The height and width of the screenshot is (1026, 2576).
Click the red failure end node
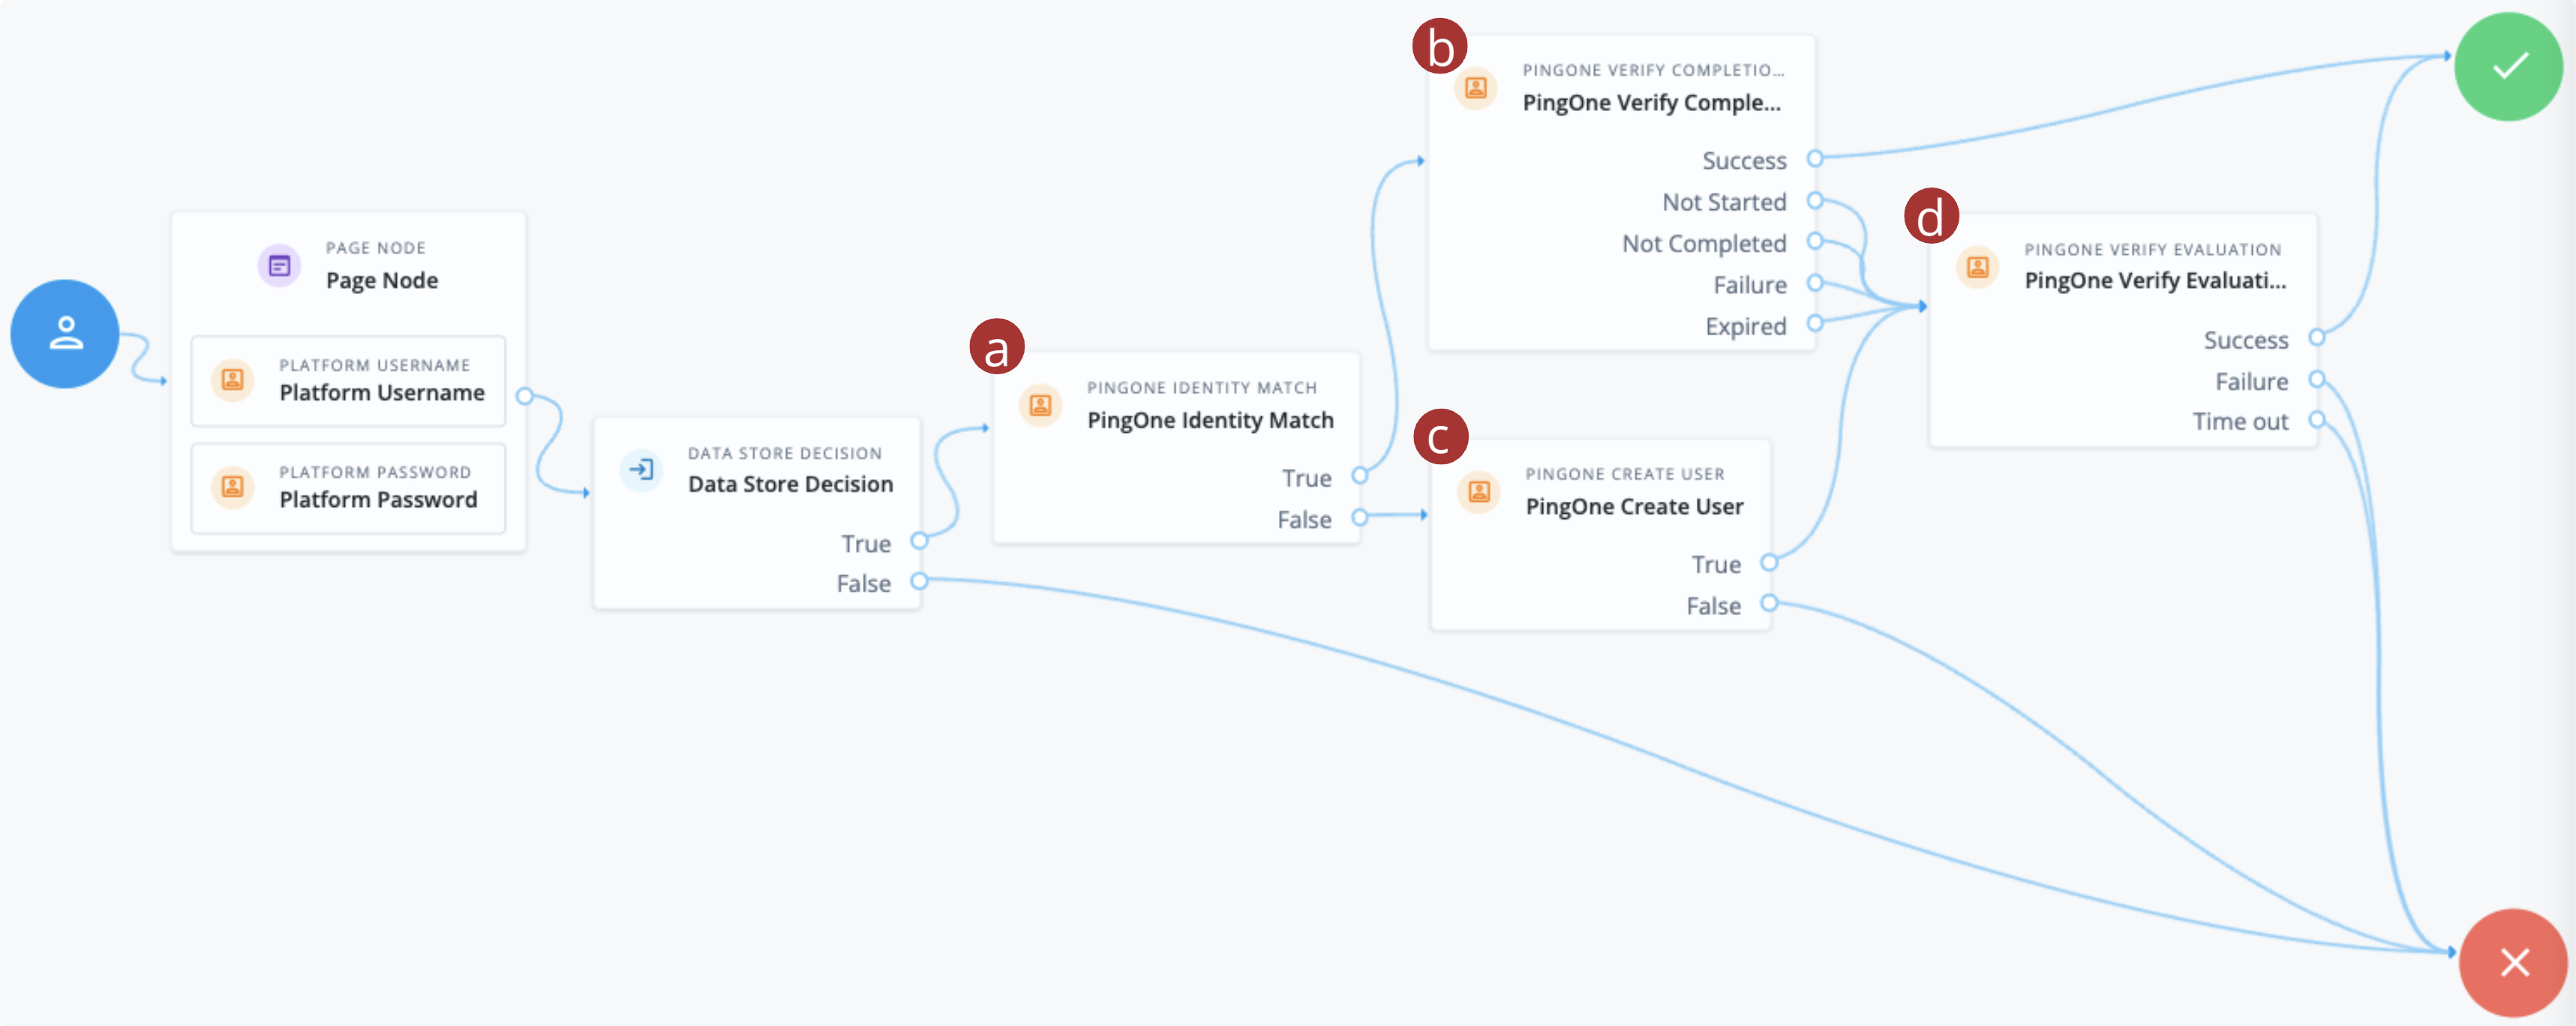click(x=2512, y=961)
